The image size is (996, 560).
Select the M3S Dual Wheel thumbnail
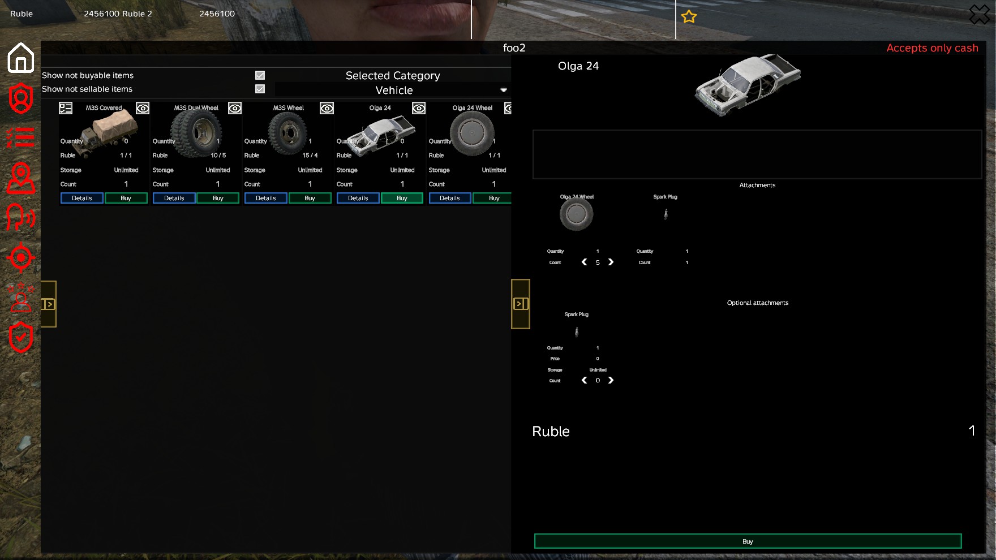[x=196, y=133]
